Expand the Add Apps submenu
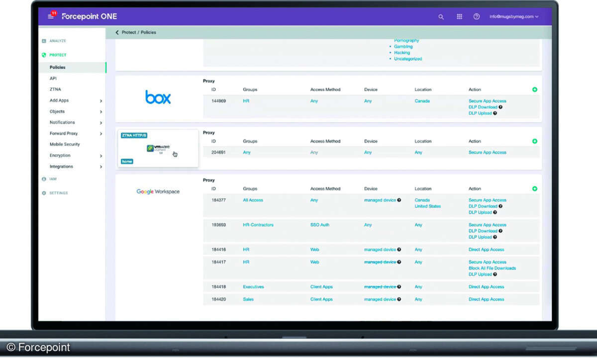The width and height of the screenshot is (597, 358). (101, 100)
